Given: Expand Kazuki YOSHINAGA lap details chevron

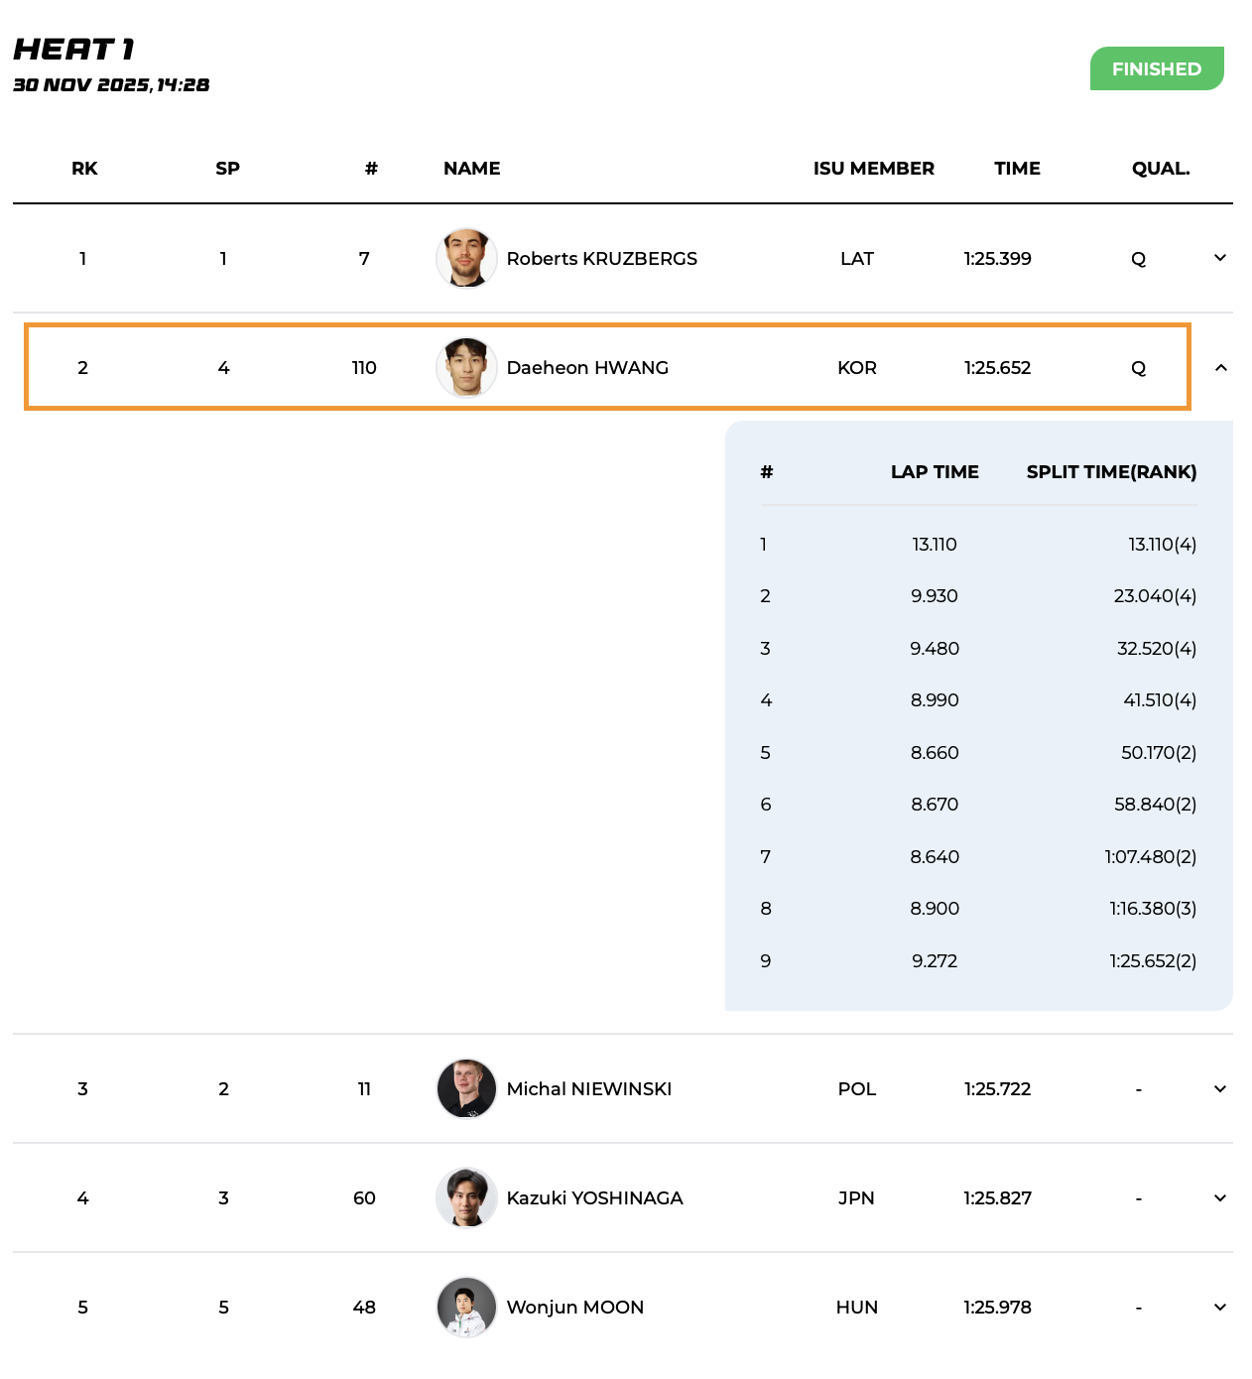Looking at the screenshot, I should tap(1220, 1198).
